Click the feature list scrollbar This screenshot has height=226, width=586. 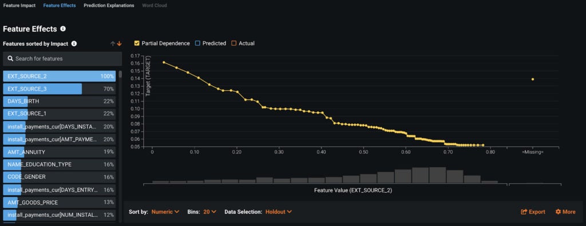(x=120, y=74)
